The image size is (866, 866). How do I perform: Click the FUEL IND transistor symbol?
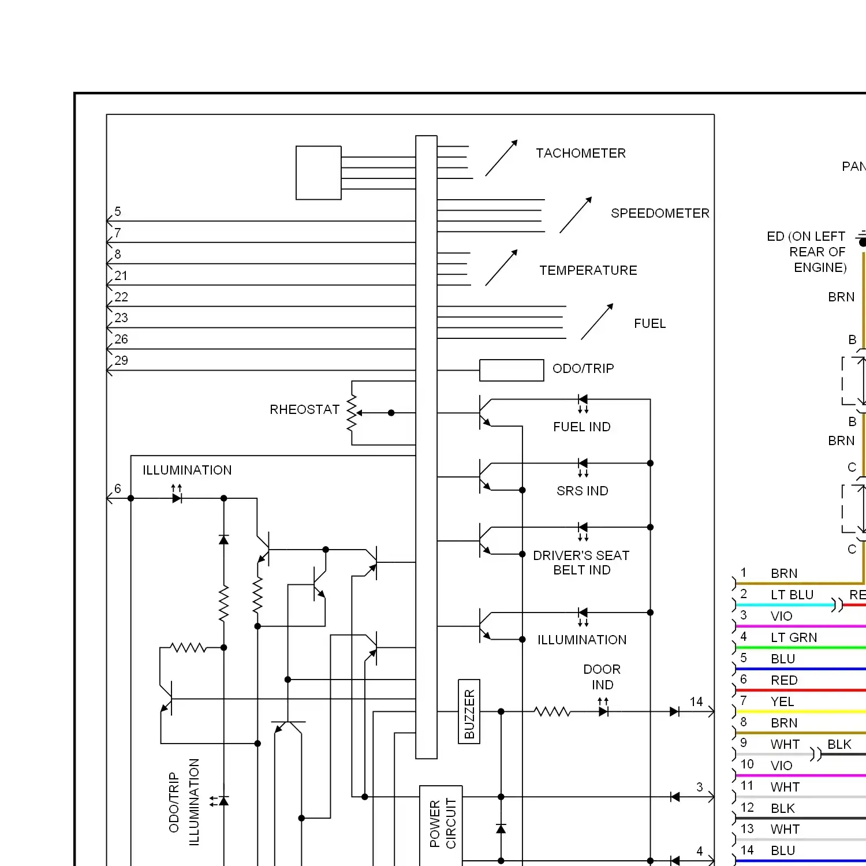pos(485,413)
